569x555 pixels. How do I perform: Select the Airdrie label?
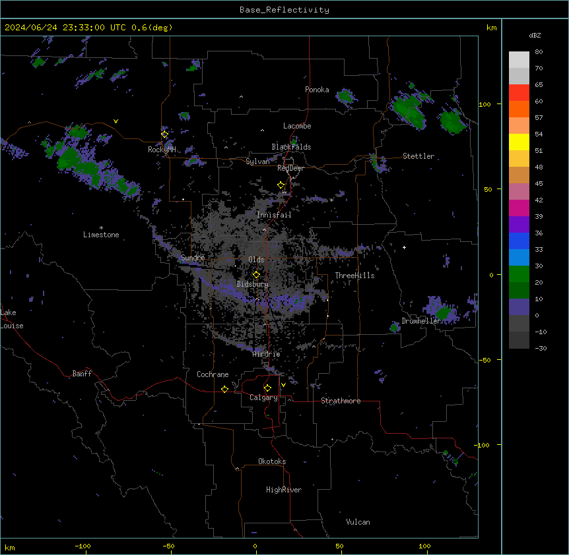coord(267,354)
